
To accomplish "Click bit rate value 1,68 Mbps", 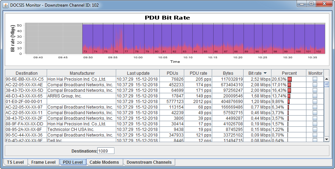I will 258,96.
